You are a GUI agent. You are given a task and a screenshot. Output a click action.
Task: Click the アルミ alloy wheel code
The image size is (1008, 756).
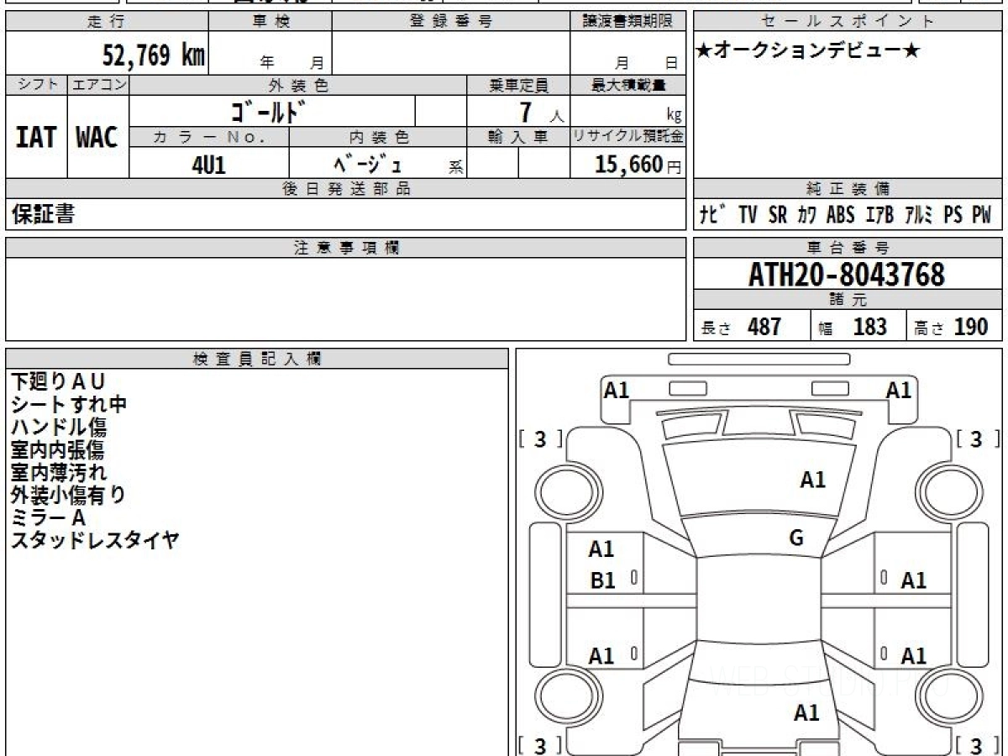[x=919, y=215]
